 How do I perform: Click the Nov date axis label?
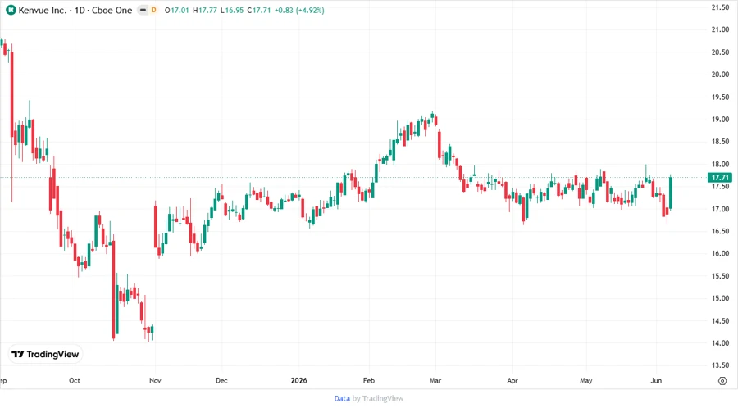(x=155, y=380)
